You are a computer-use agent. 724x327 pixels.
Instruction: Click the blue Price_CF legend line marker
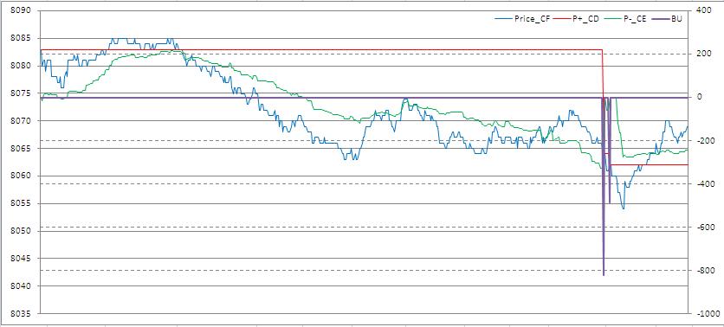pyautogui.click(x=502, y=19)
